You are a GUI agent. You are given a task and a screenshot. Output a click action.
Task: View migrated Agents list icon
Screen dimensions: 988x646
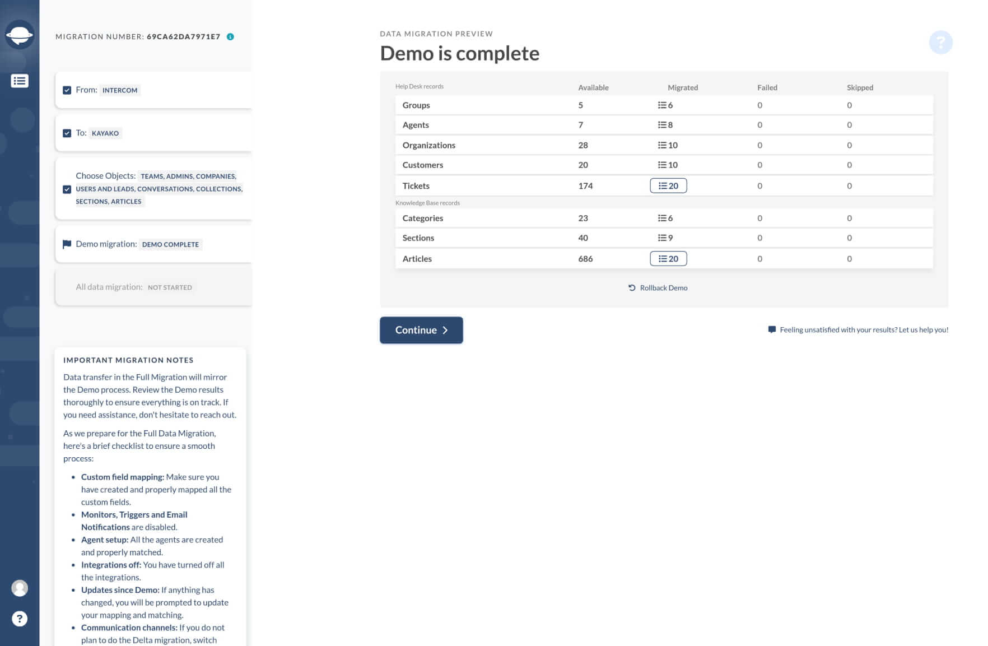[662, 125]
